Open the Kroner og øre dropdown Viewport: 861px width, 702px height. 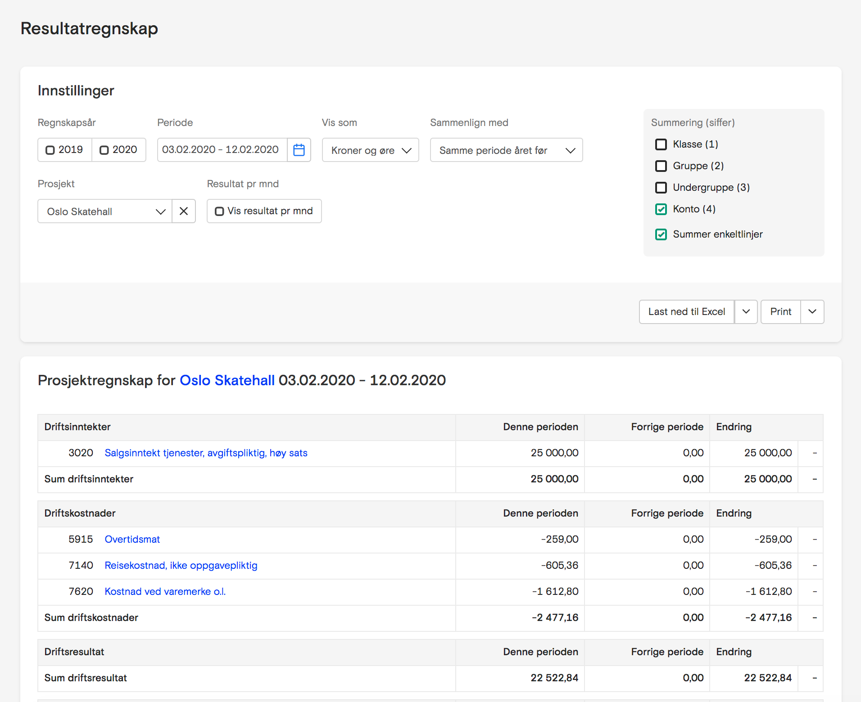(x=370, y=150)
